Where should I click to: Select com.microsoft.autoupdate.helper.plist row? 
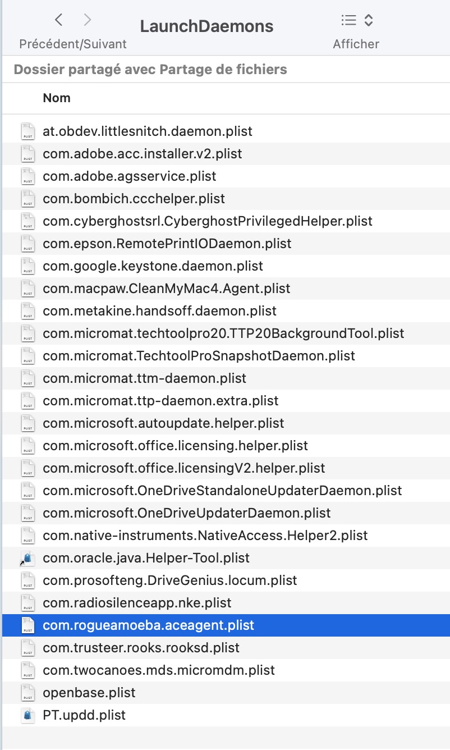[163, 423]
